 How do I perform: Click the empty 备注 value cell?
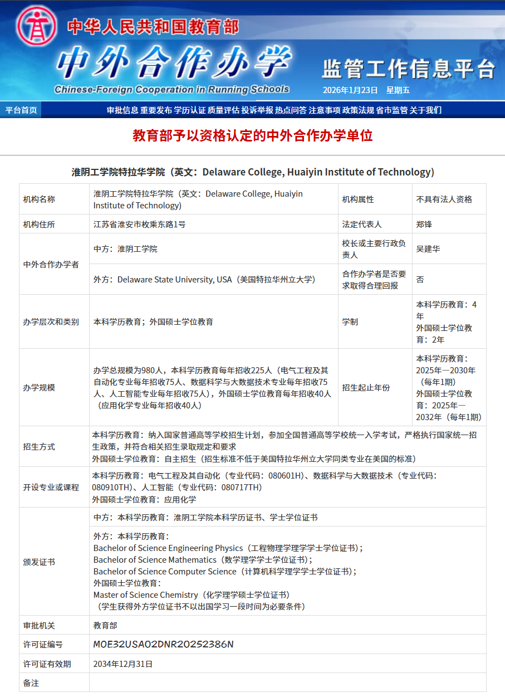point(288,683)
